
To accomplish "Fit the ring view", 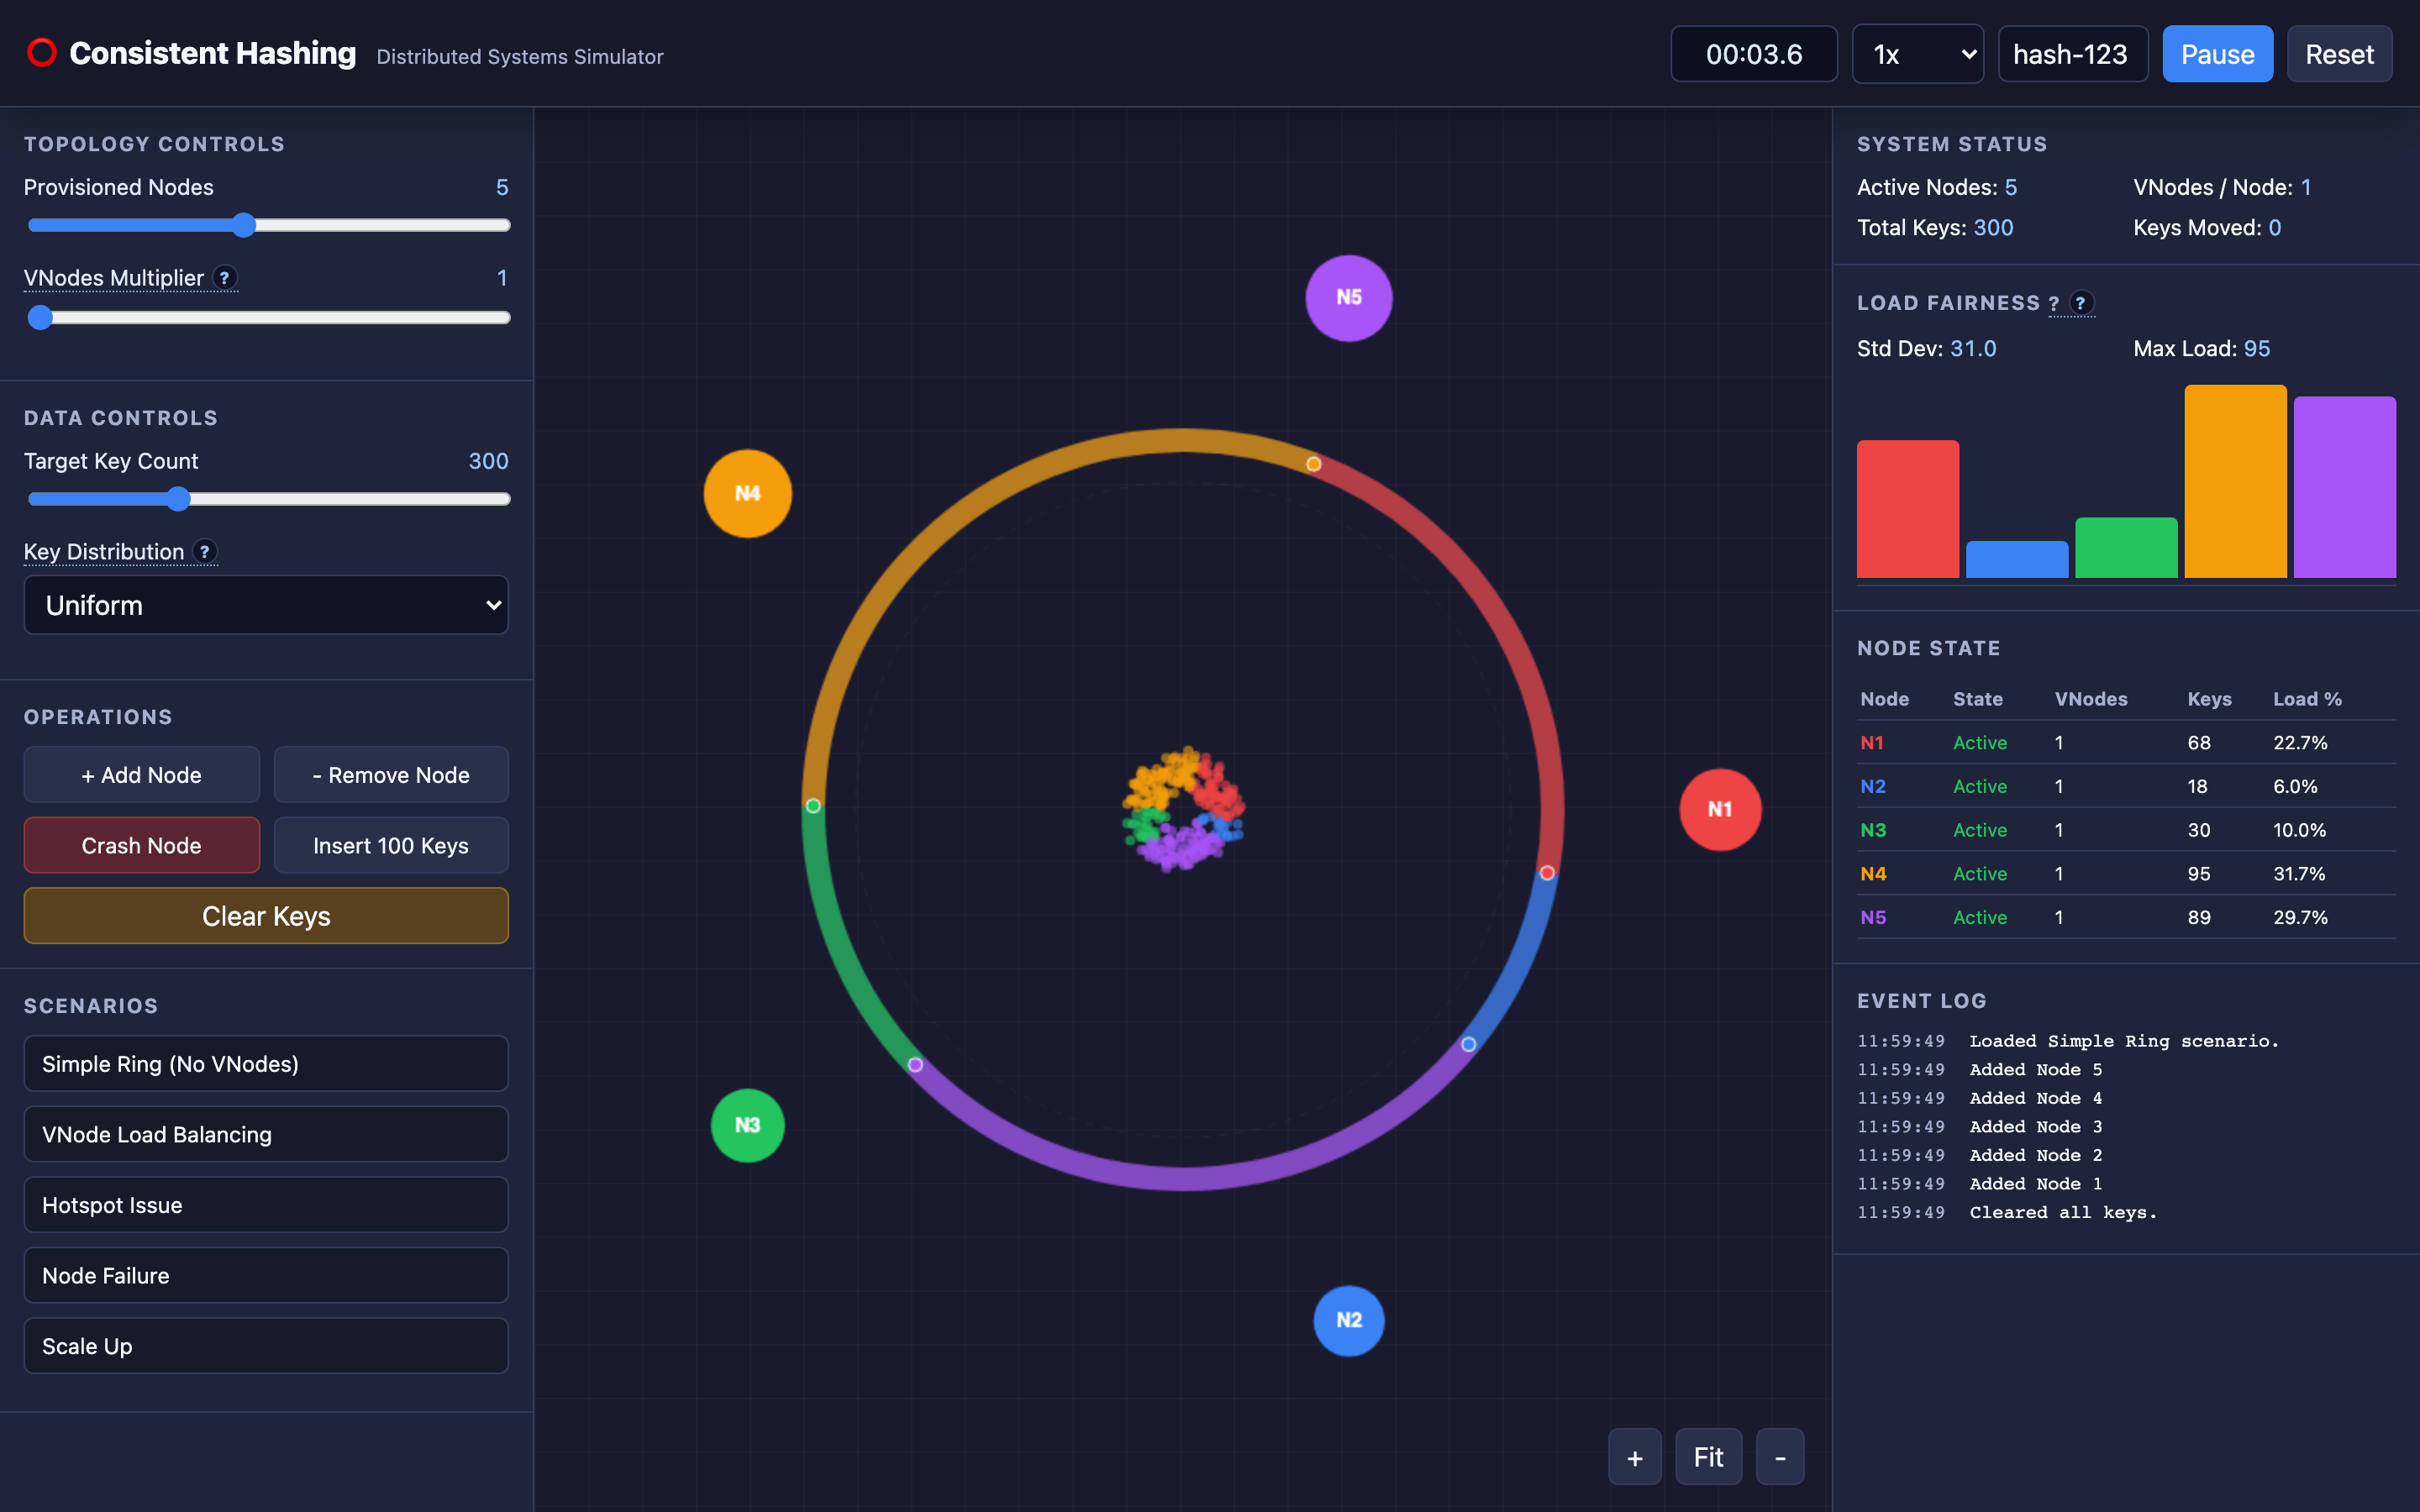I will [1708, 1457].
